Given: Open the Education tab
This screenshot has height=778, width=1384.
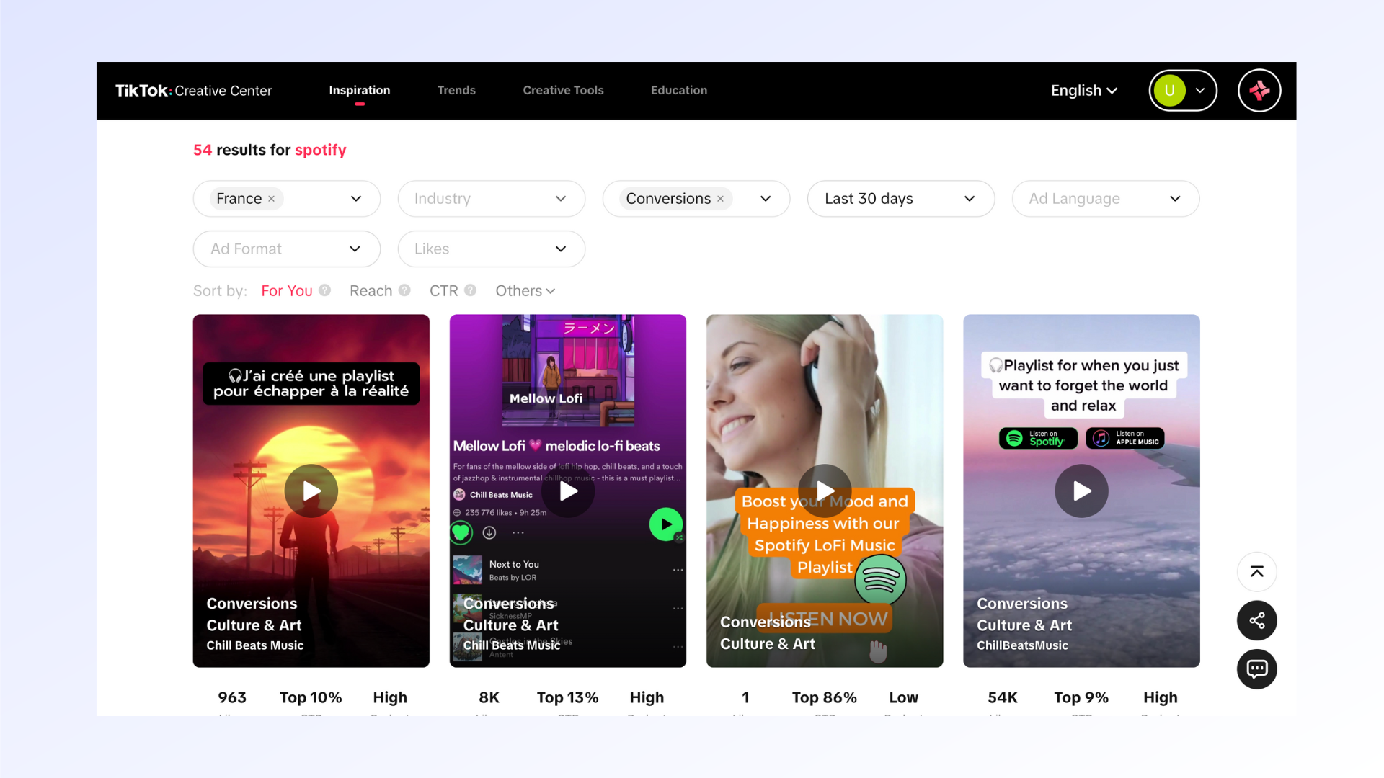Looking at the screenshot, I should (679, 90).
